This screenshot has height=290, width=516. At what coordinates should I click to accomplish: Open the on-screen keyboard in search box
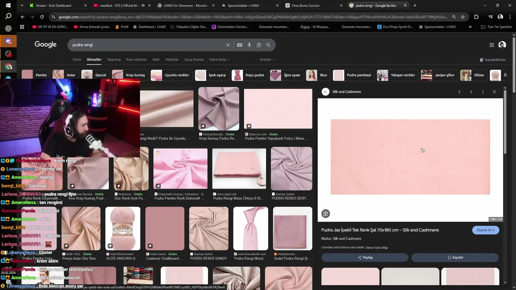[239, 45]
